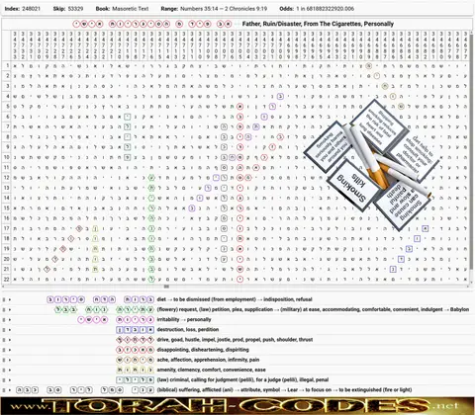Open the www.TORAH-CODES.net banner link
This screenshot has height=415, width=475.
click(237, 406)
